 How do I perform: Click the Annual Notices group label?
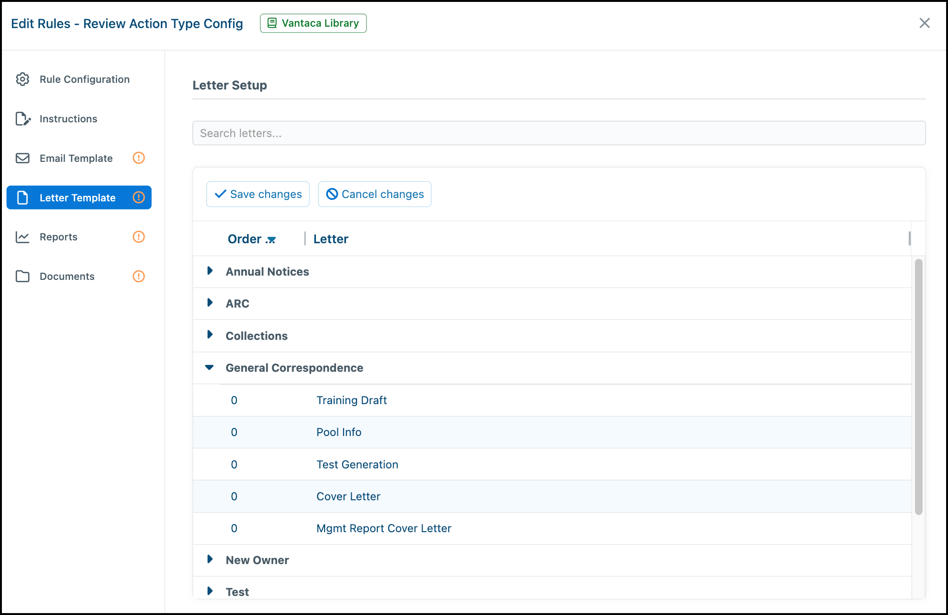pyautogui.click(x=267, y=272)
